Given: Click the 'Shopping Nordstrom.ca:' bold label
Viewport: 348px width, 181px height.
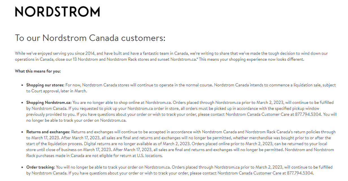Looking at the screenshot, I should (49, 103).
